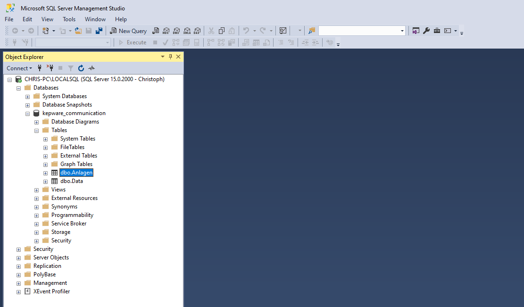
Task: Expand the System Tables folder
Action: coord(46,139)
